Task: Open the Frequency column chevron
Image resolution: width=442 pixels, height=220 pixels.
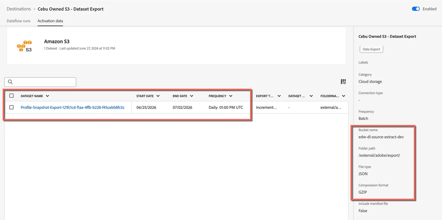Action: [231, 96]
